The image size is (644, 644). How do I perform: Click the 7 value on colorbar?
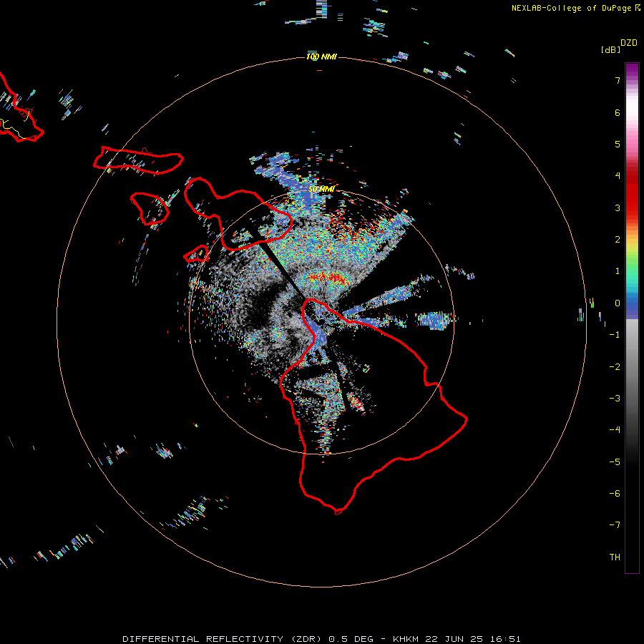(618, 80)
